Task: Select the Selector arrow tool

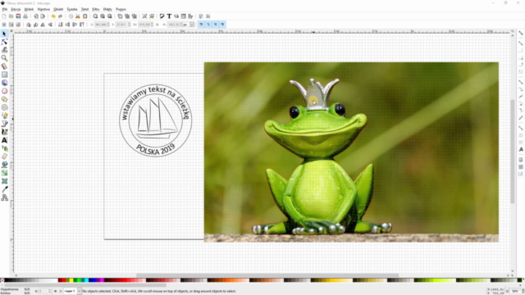Action: pyautogui.click(x=4, y=34)
